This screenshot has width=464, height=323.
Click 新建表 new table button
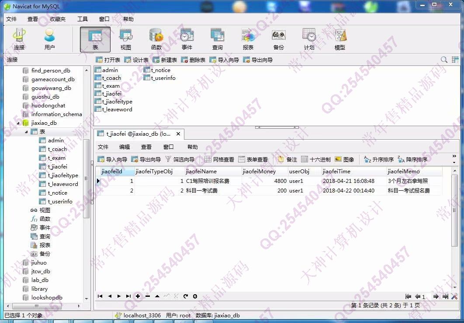[x=165, y=60]
